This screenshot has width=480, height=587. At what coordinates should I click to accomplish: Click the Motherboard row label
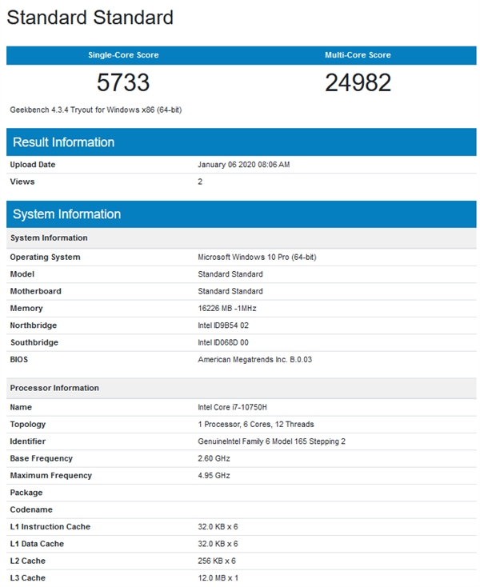[x=35, y=291]
